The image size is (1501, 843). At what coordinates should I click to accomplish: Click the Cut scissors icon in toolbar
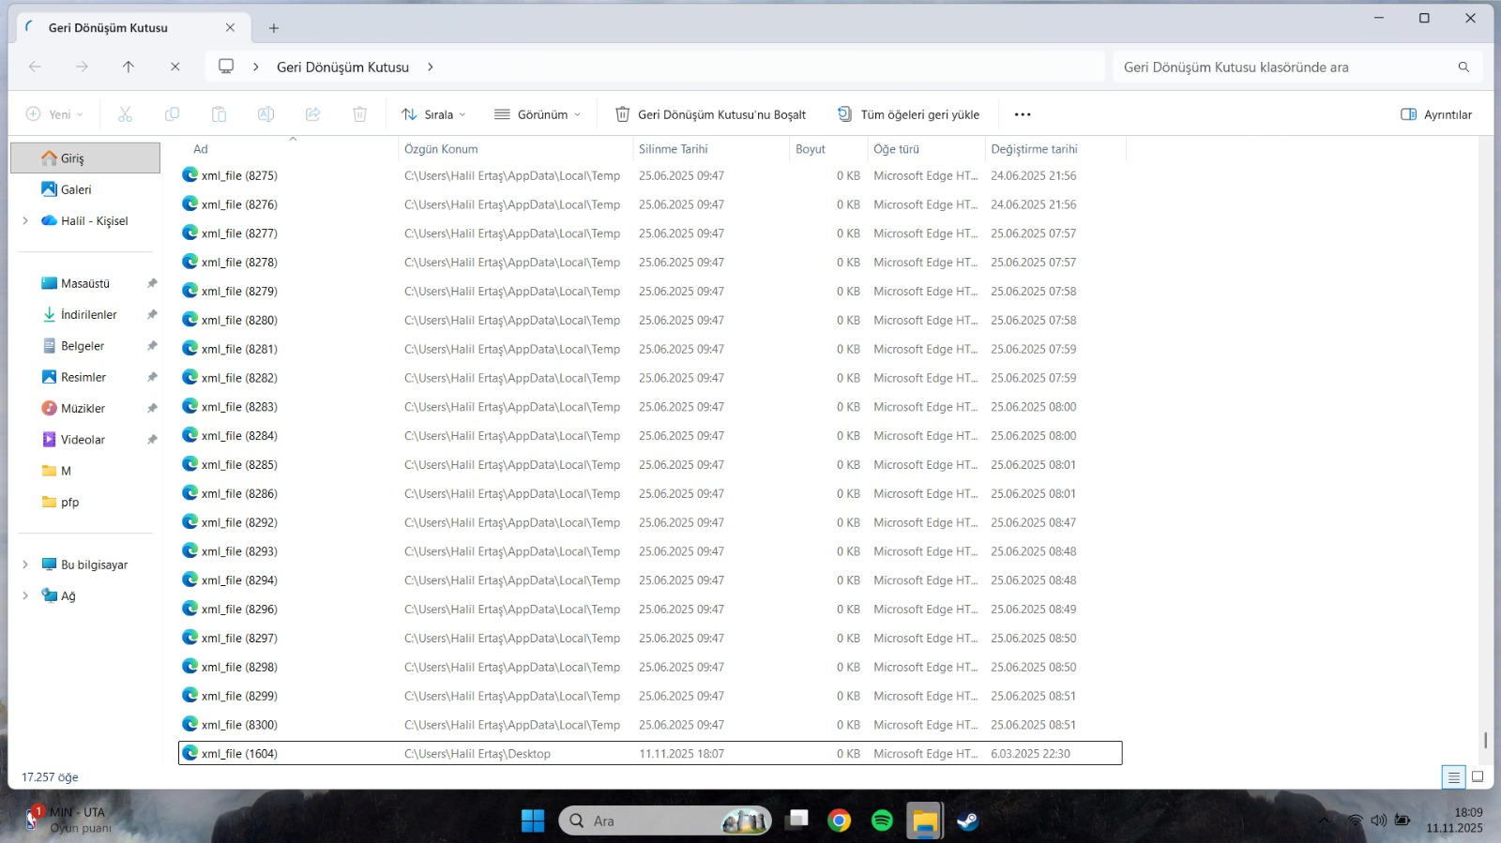(125, 114)
